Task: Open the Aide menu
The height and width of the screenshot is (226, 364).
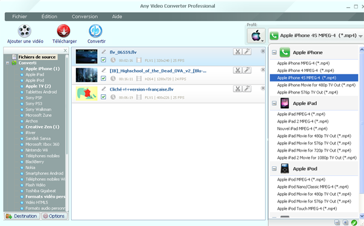Action: (x=117, y=17)
